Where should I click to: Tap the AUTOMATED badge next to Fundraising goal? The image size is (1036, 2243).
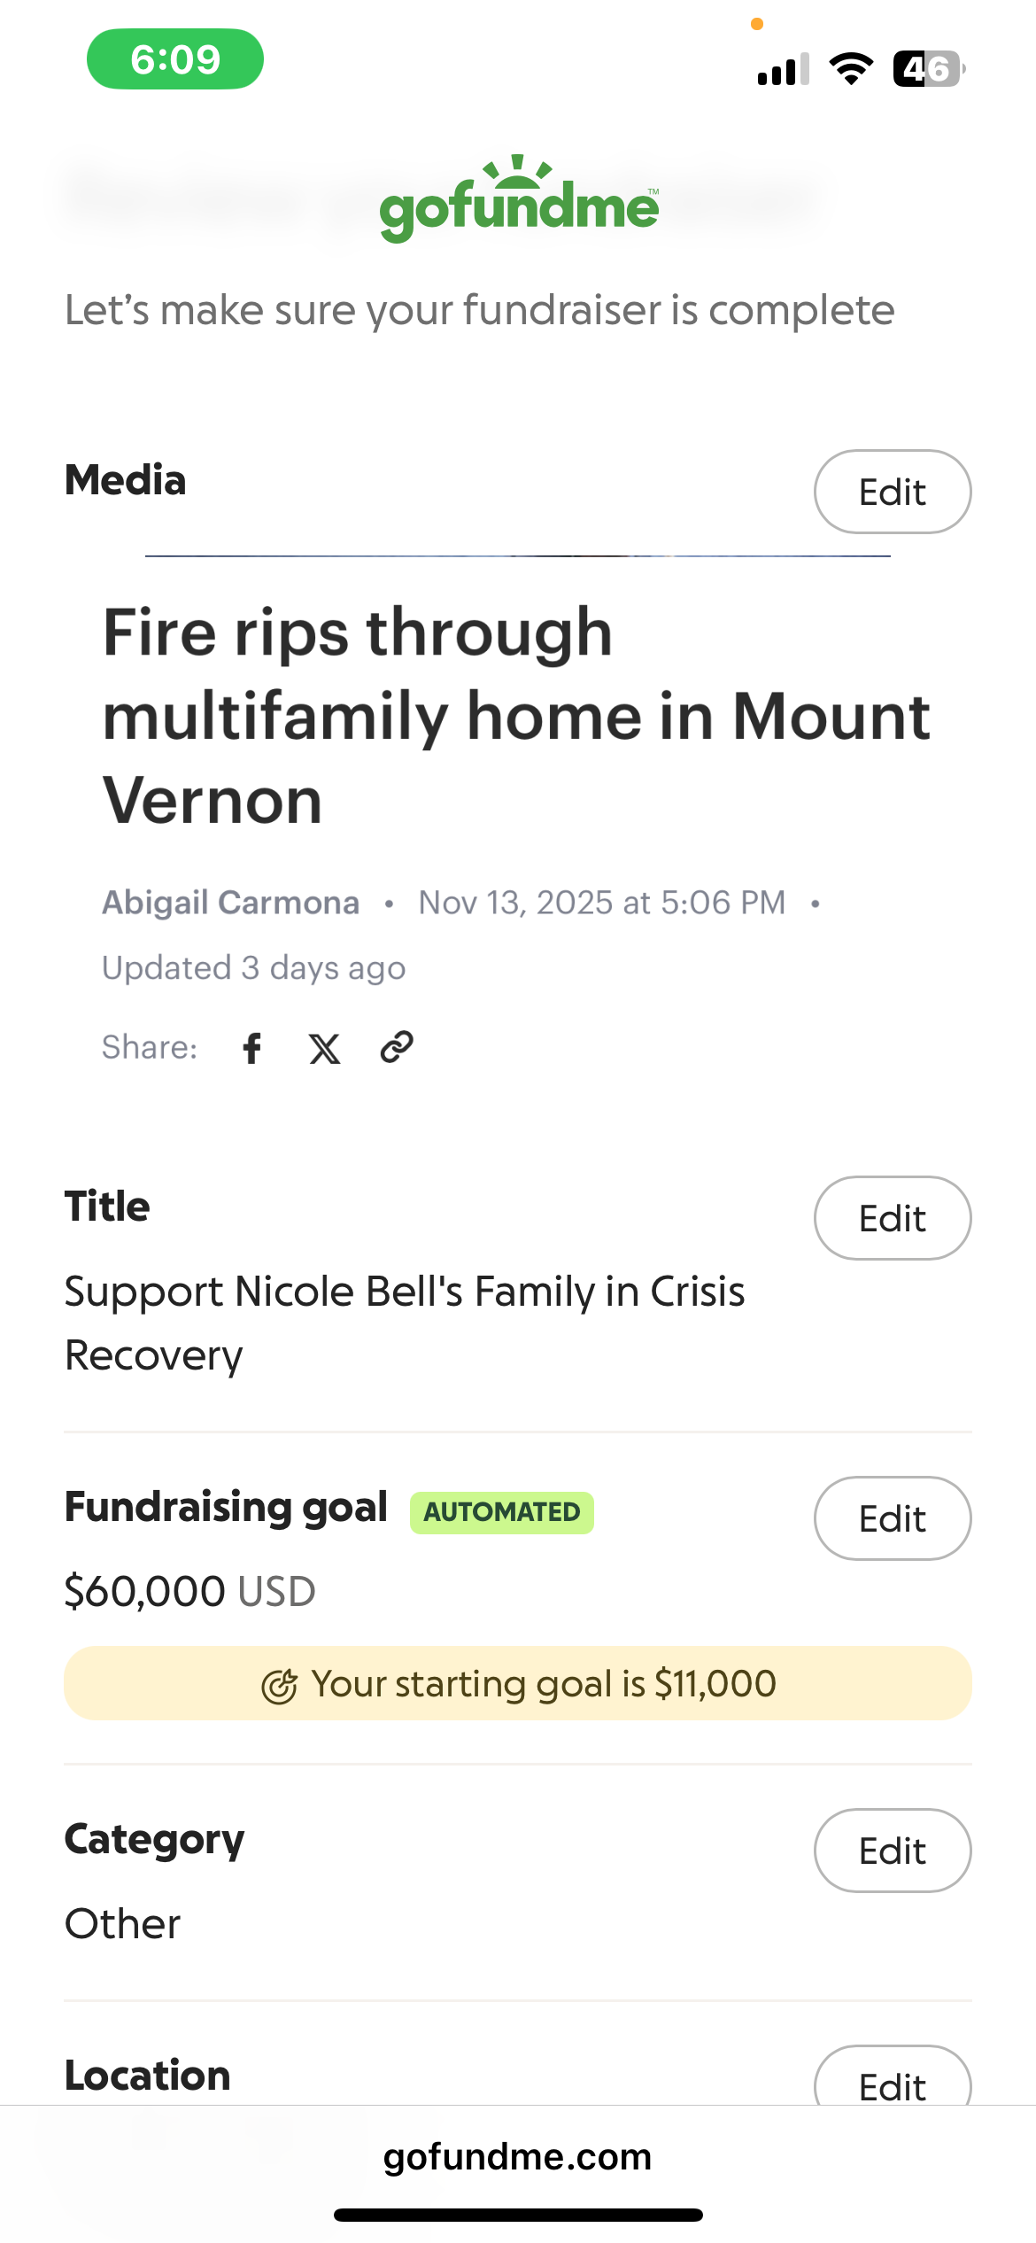point(501,1512)
